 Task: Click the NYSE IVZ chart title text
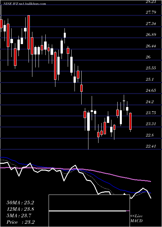(x=24, y=4)
